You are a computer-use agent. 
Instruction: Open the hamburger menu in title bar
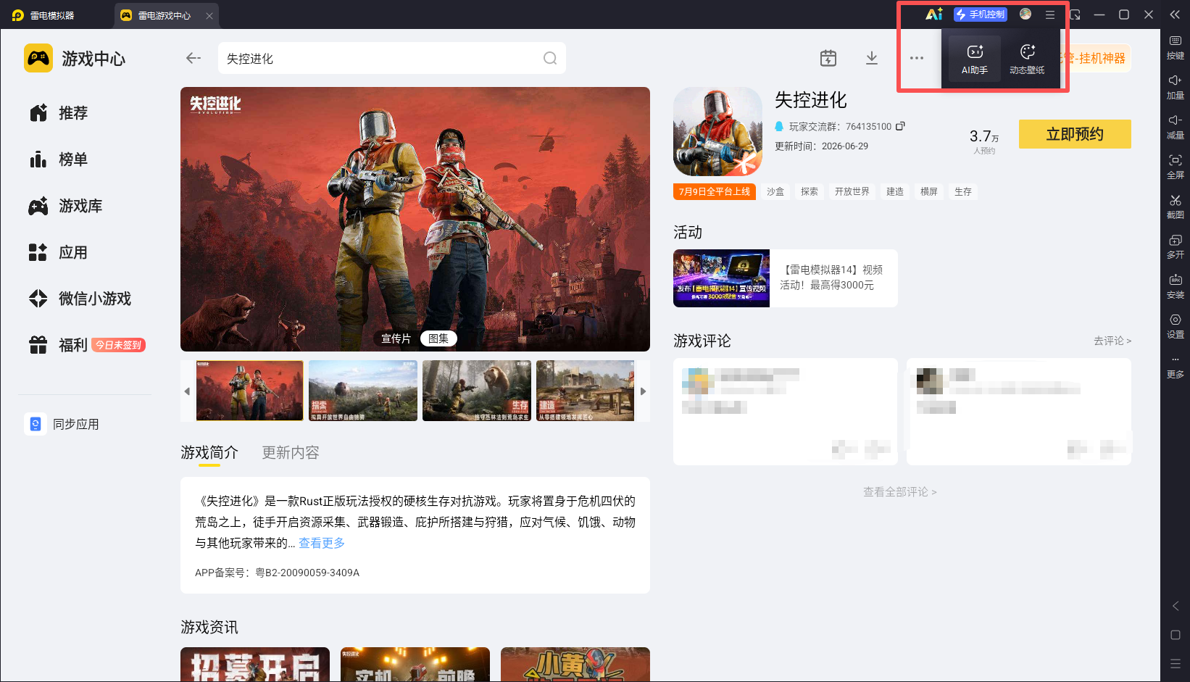pos(1050,14)
